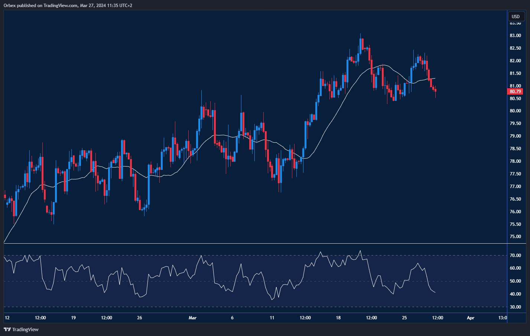The height and width of the screenshot is (336, 530).
Task: Click the 50.00 RSI midline label
Action: click(515, 281)
